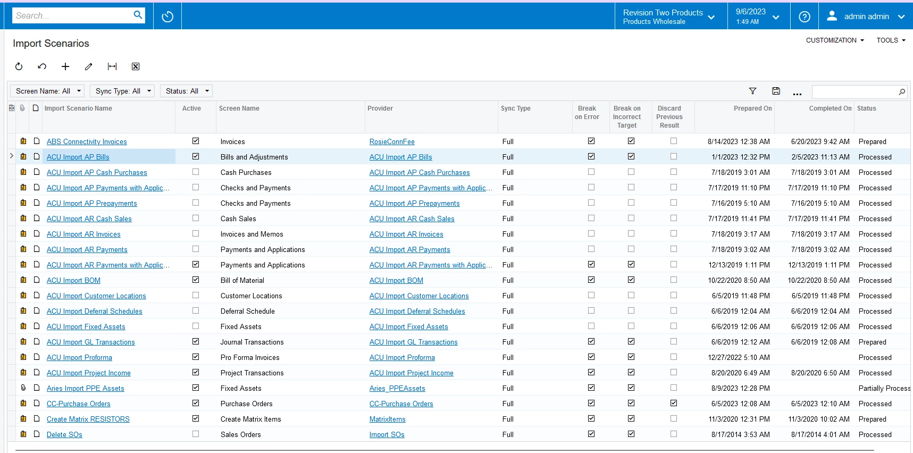This screenshot has width=913, height=453.
Task: Select the Partially Process status cell
Action: click(x=883, y=388)
